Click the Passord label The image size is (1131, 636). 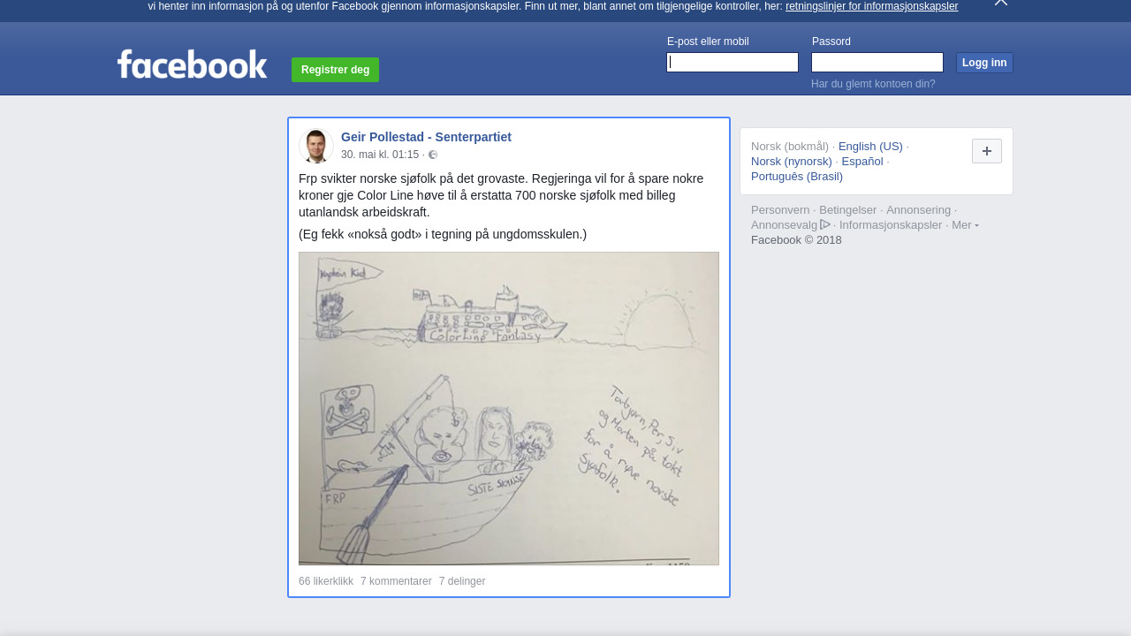tap(831, 42)
